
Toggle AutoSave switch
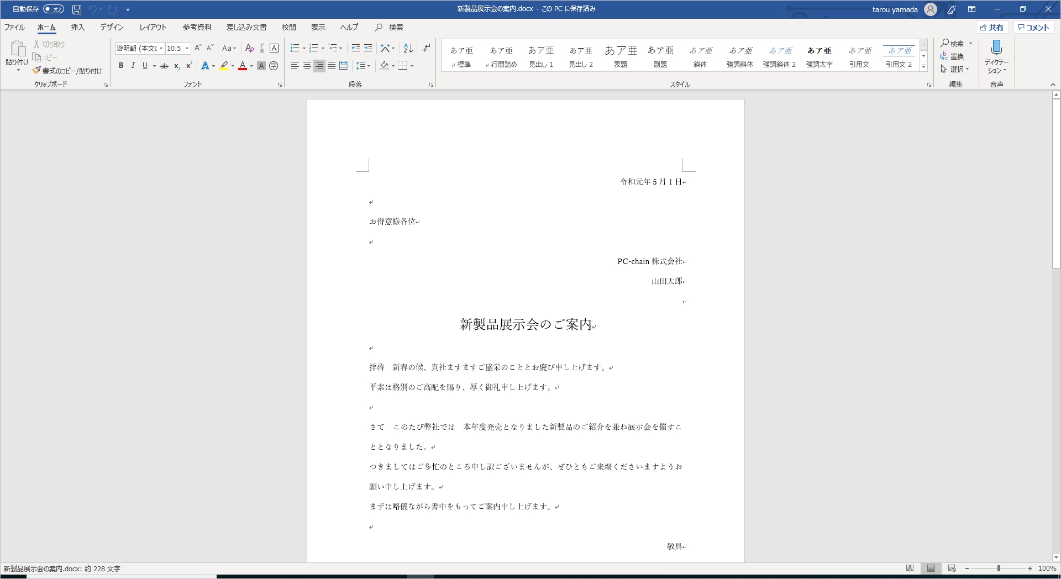click(x=54, y=9)
